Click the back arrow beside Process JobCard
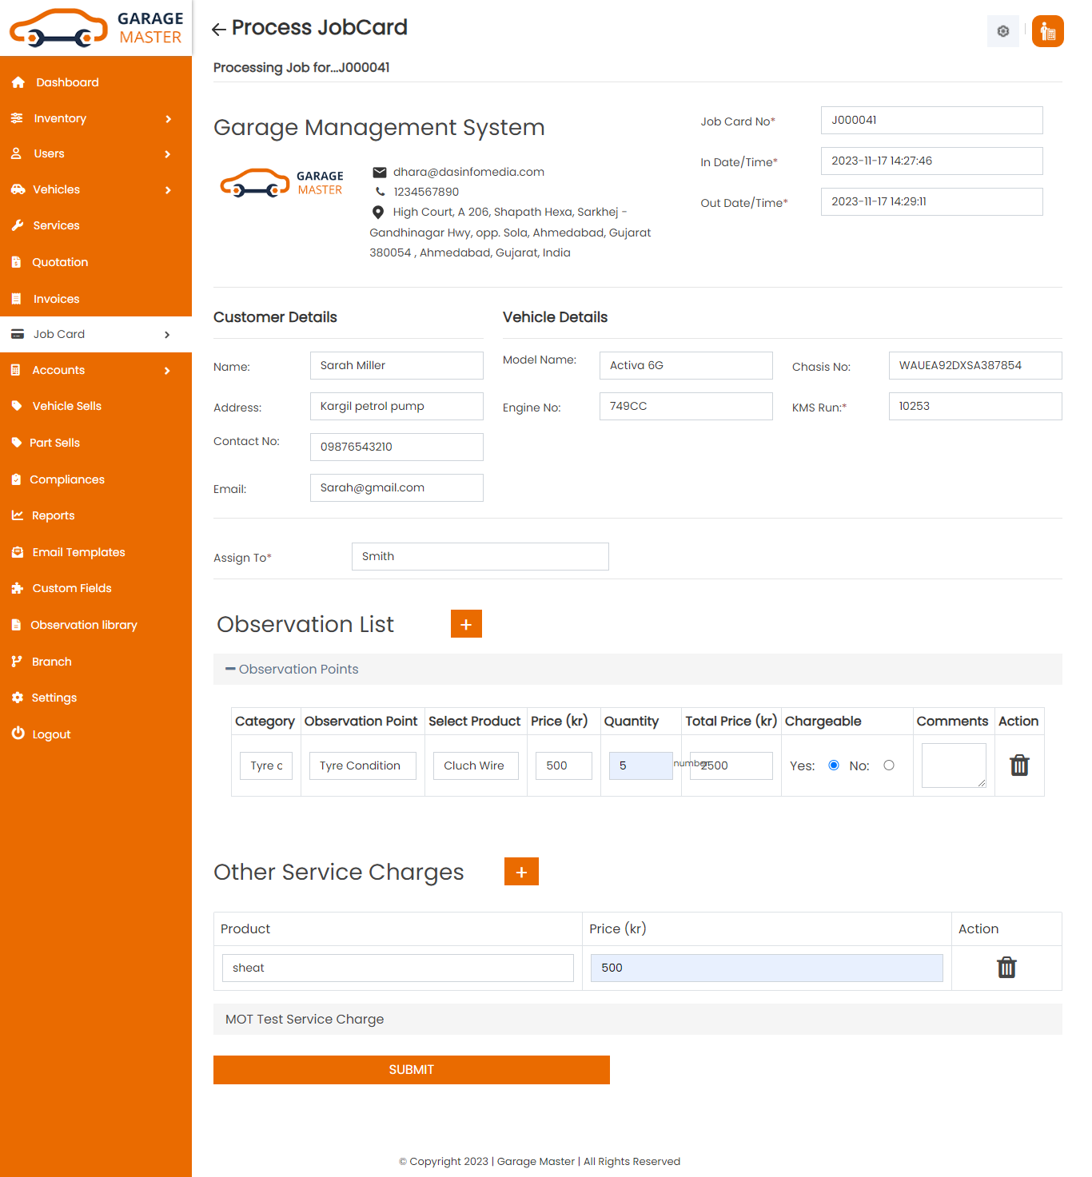 coord(218,29)
